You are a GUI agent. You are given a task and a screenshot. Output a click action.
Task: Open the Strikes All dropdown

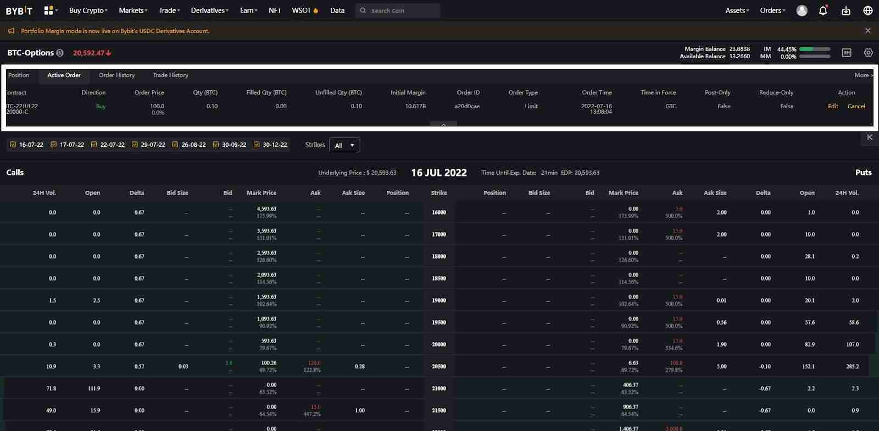point(344,145)
